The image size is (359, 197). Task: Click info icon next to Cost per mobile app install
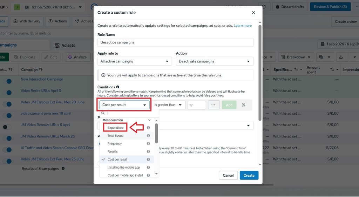(x=148, y=175)
